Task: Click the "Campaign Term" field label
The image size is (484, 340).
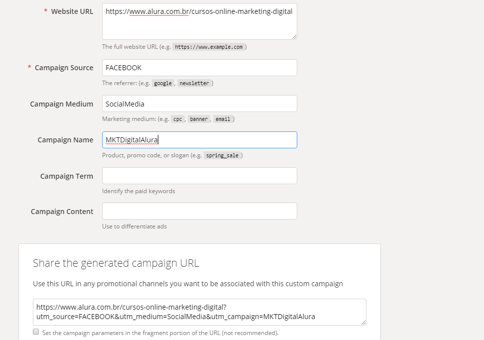Action: pos(66,176)
